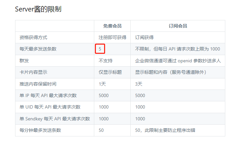
Task: Click the '不限制，但每日 API 请求次数上限为 1000' cell
Action: 178,49
